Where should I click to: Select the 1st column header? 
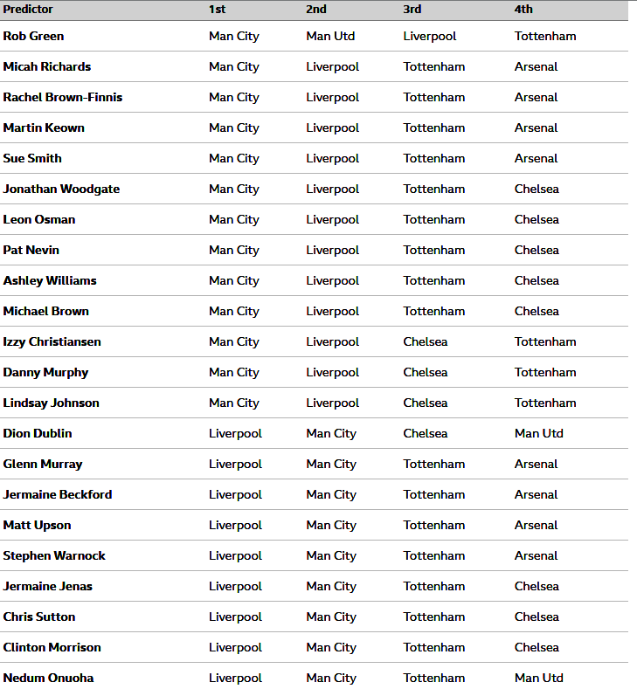click(x=218, y=10)
